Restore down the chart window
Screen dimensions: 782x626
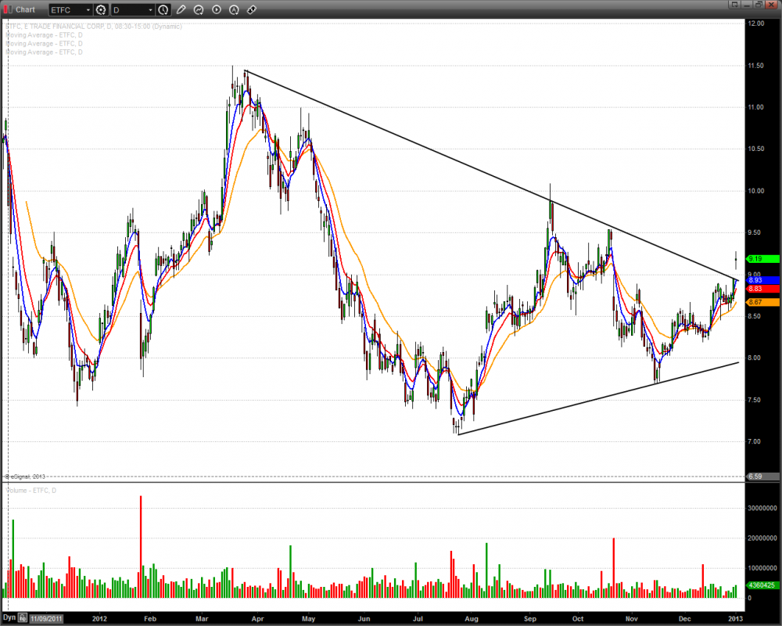click(x=759, y=5)
